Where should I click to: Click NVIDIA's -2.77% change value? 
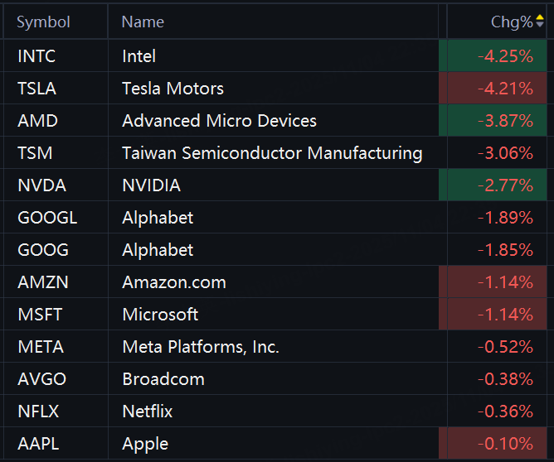coord(504,185)
